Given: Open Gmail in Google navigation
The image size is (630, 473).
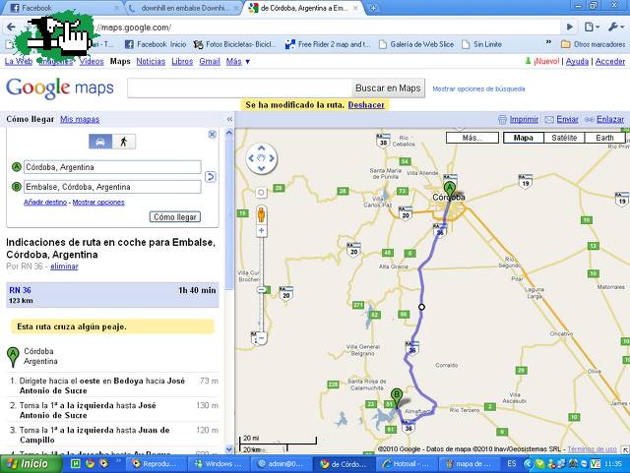Looking at the screenshot, I should click(x=210, y=61).
